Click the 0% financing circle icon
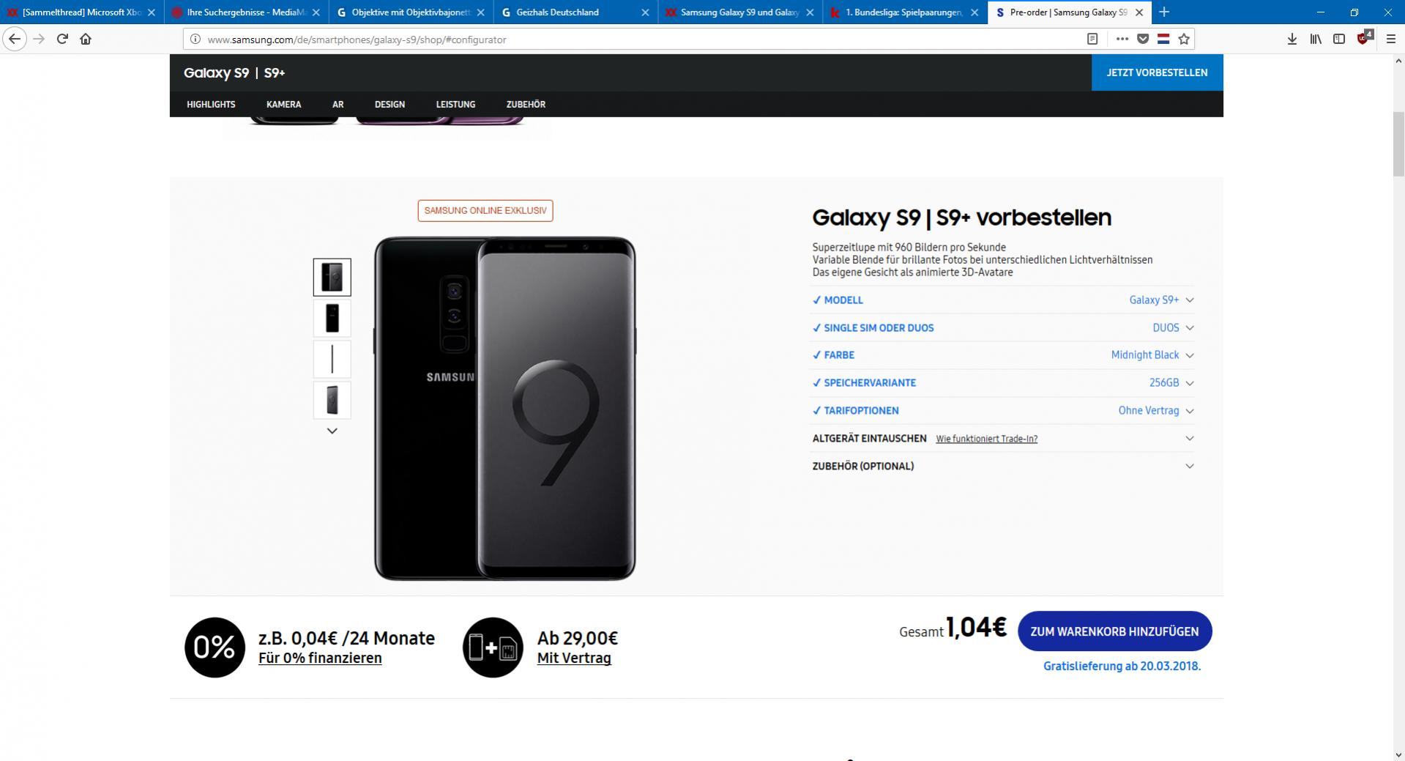The image size is (1405, 761). pyautogui.click(x=215, y=647)
